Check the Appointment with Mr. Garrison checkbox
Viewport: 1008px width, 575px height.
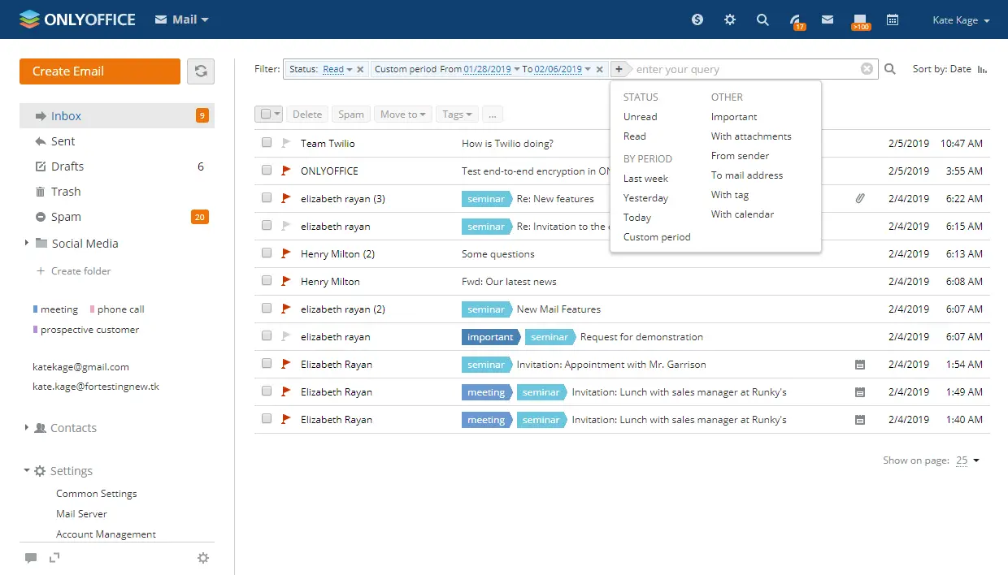[266, 364]
